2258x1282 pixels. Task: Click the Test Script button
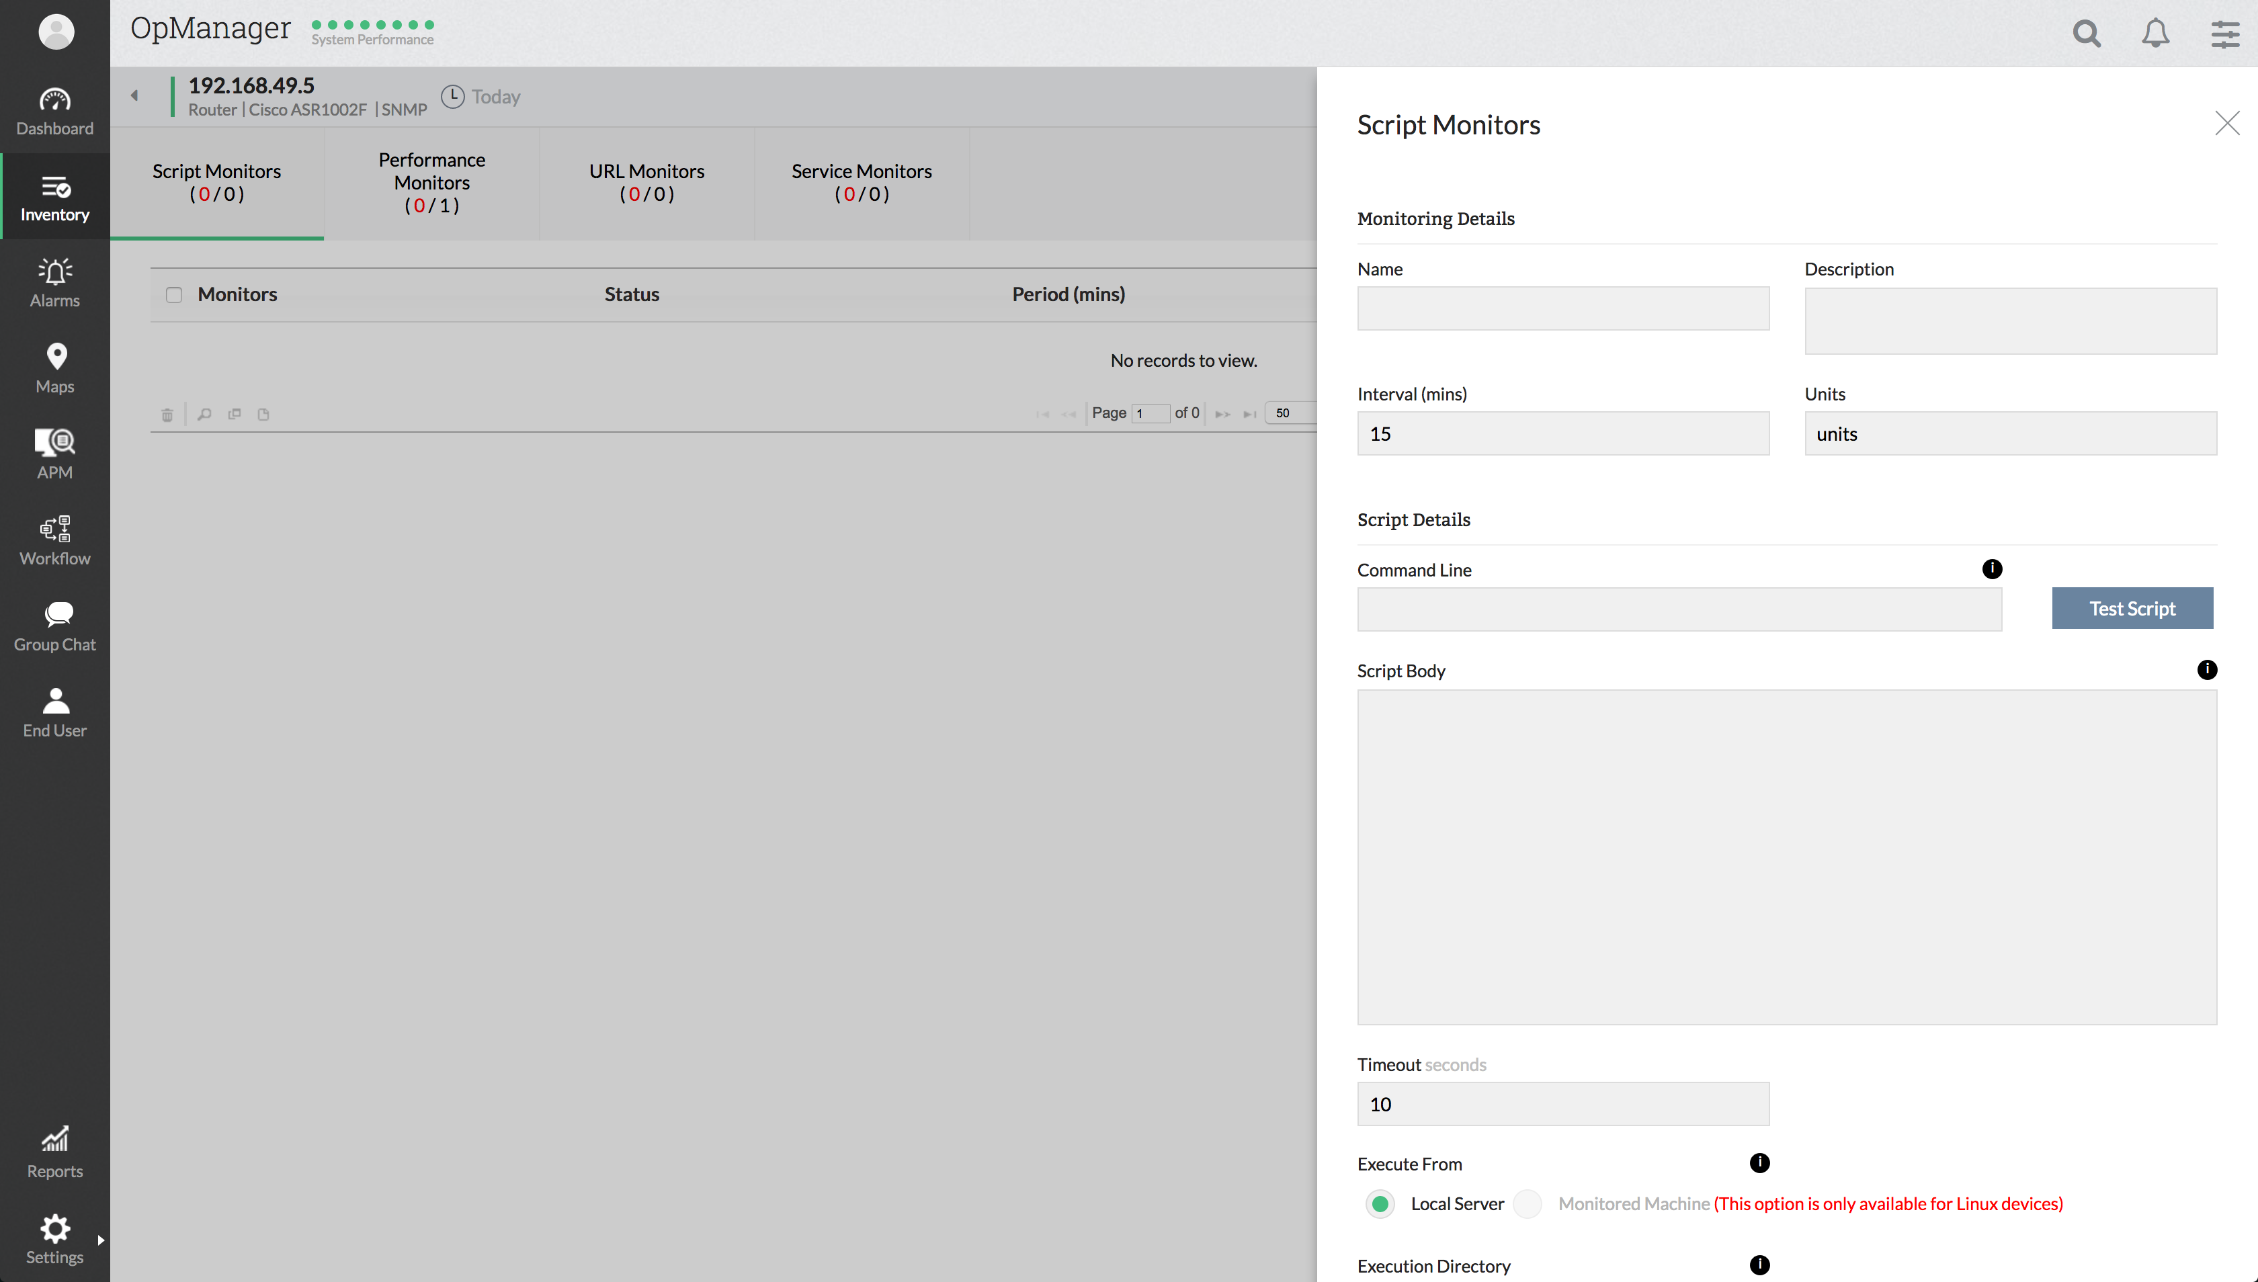coord(2131,609)
